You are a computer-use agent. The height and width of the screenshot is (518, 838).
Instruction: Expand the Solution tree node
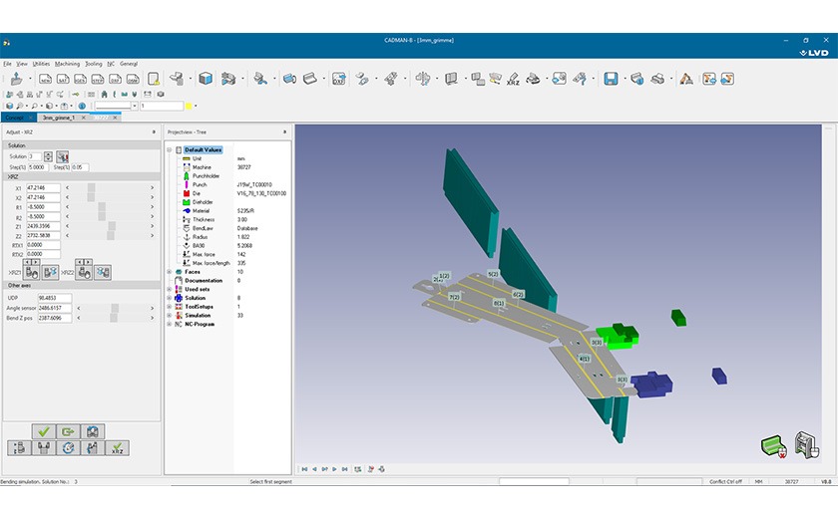coord(170,298)
